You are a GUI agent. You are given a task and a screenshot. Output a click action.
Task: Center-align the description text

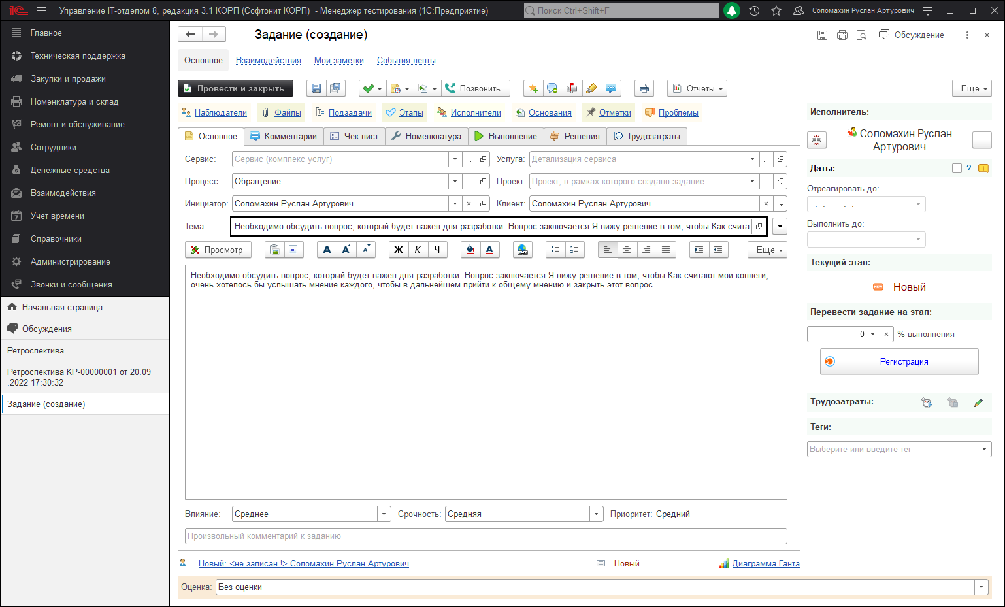click(627, 250)
